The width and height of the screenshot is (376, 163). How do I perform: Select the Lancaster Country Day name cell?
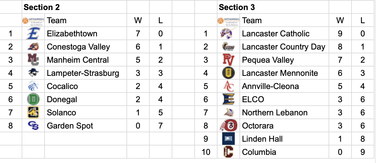(283, 47)
